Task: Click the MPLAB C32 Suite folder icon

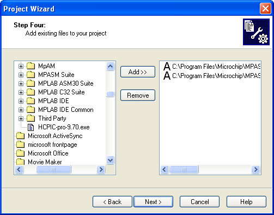Action: point(31,92)
